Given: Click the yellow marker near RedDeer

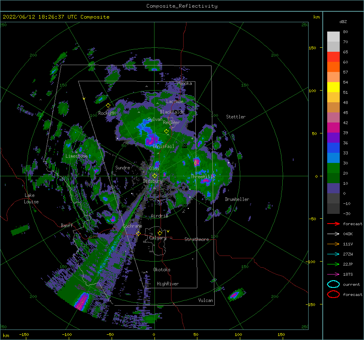Looking at the screenshot, I should 166,131.
